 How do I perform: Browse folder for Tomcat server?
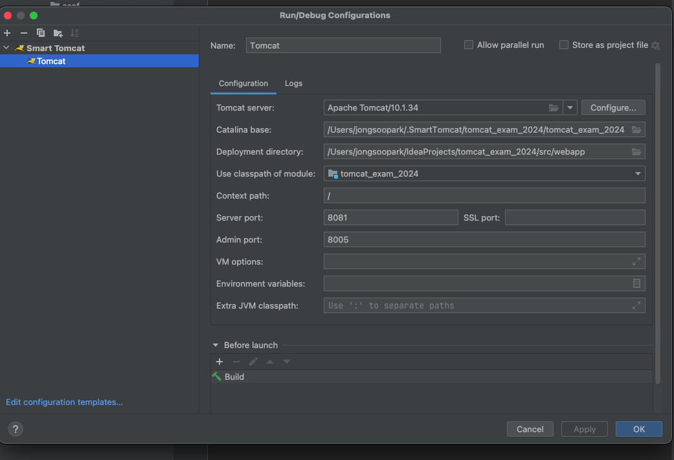pyautogui.click(x=554, y=108)
